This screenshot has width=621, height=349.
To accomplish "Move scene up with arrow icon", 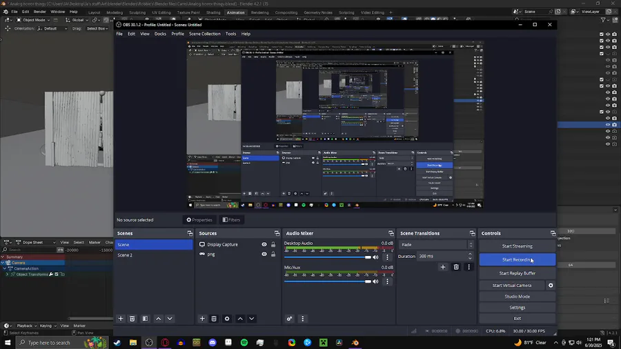I will pyautogui.click(x=159, y=319).
